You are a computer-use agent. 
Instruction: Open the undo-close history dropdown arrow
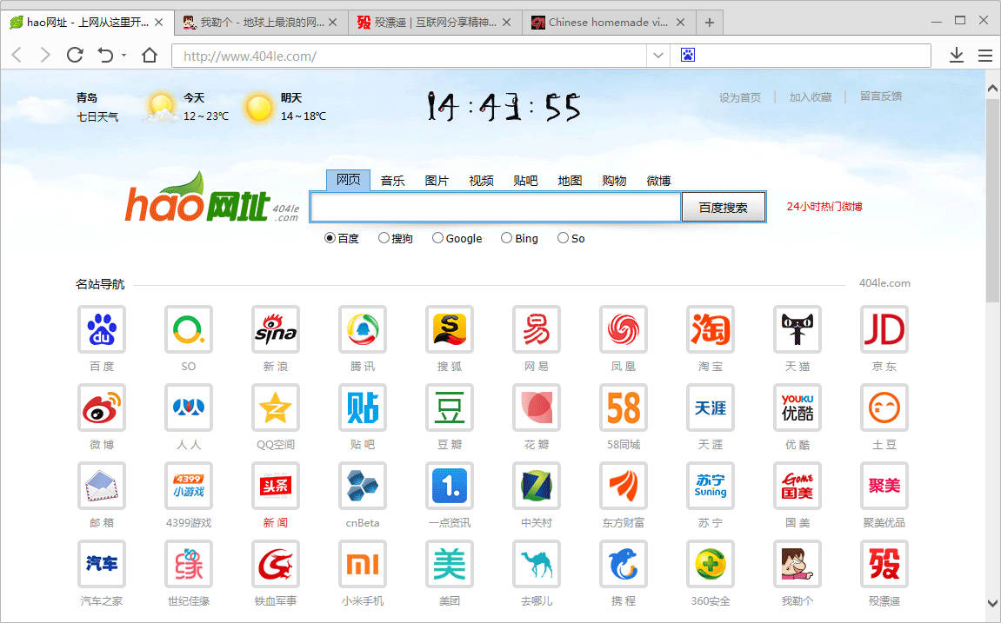coord(123,56)
